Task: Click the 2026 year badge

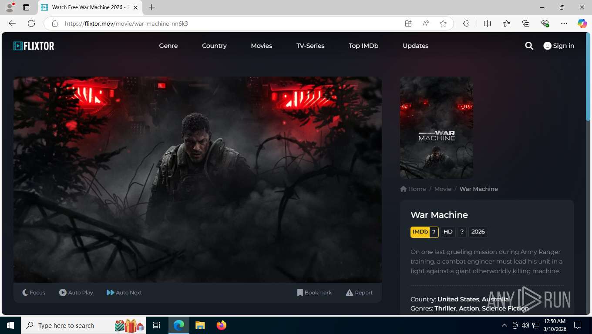Action: pos(478,232)
